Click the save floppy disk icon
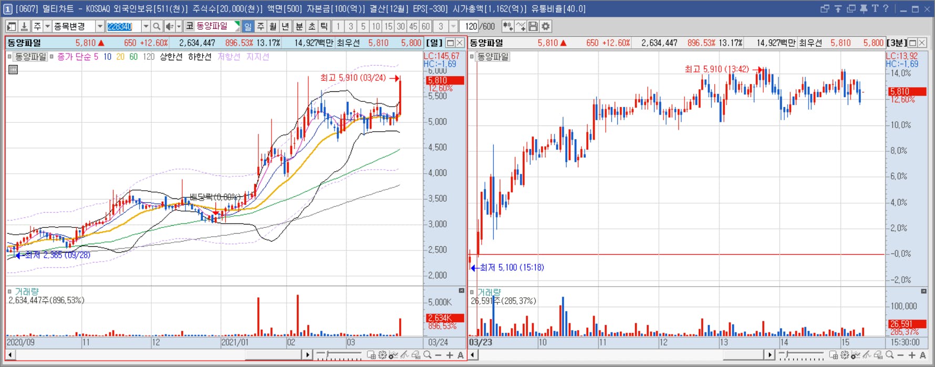Screen dimensions: 935x367 click(x=533, y=26)
